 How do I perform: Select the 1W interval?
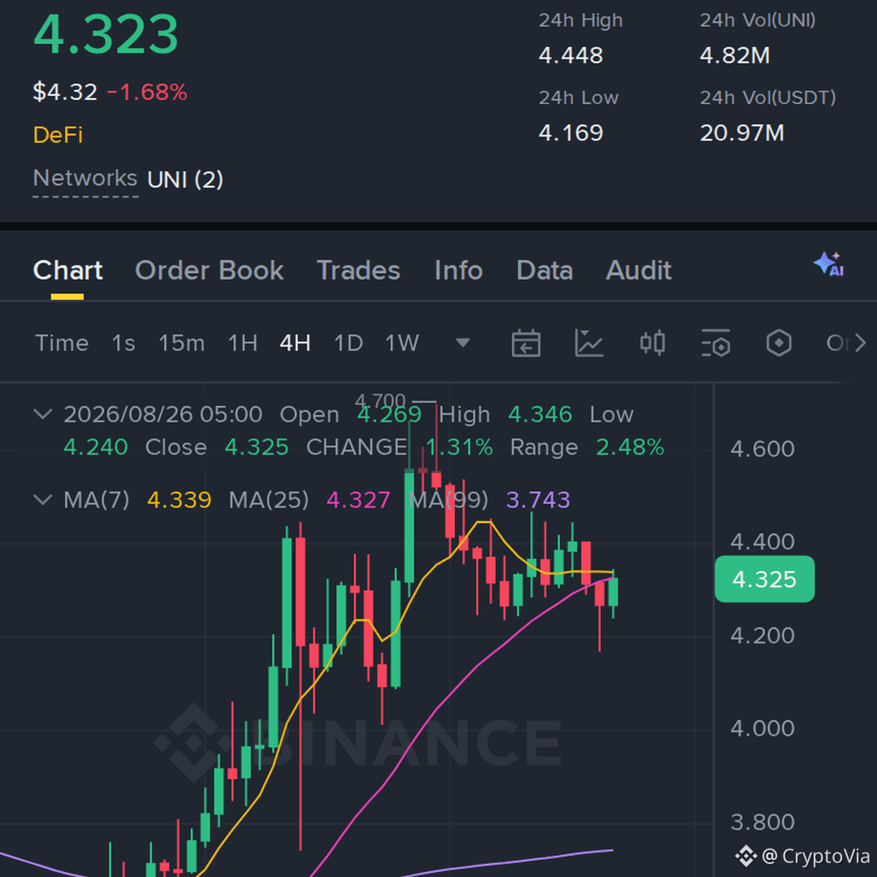click(x=402, y=343)
